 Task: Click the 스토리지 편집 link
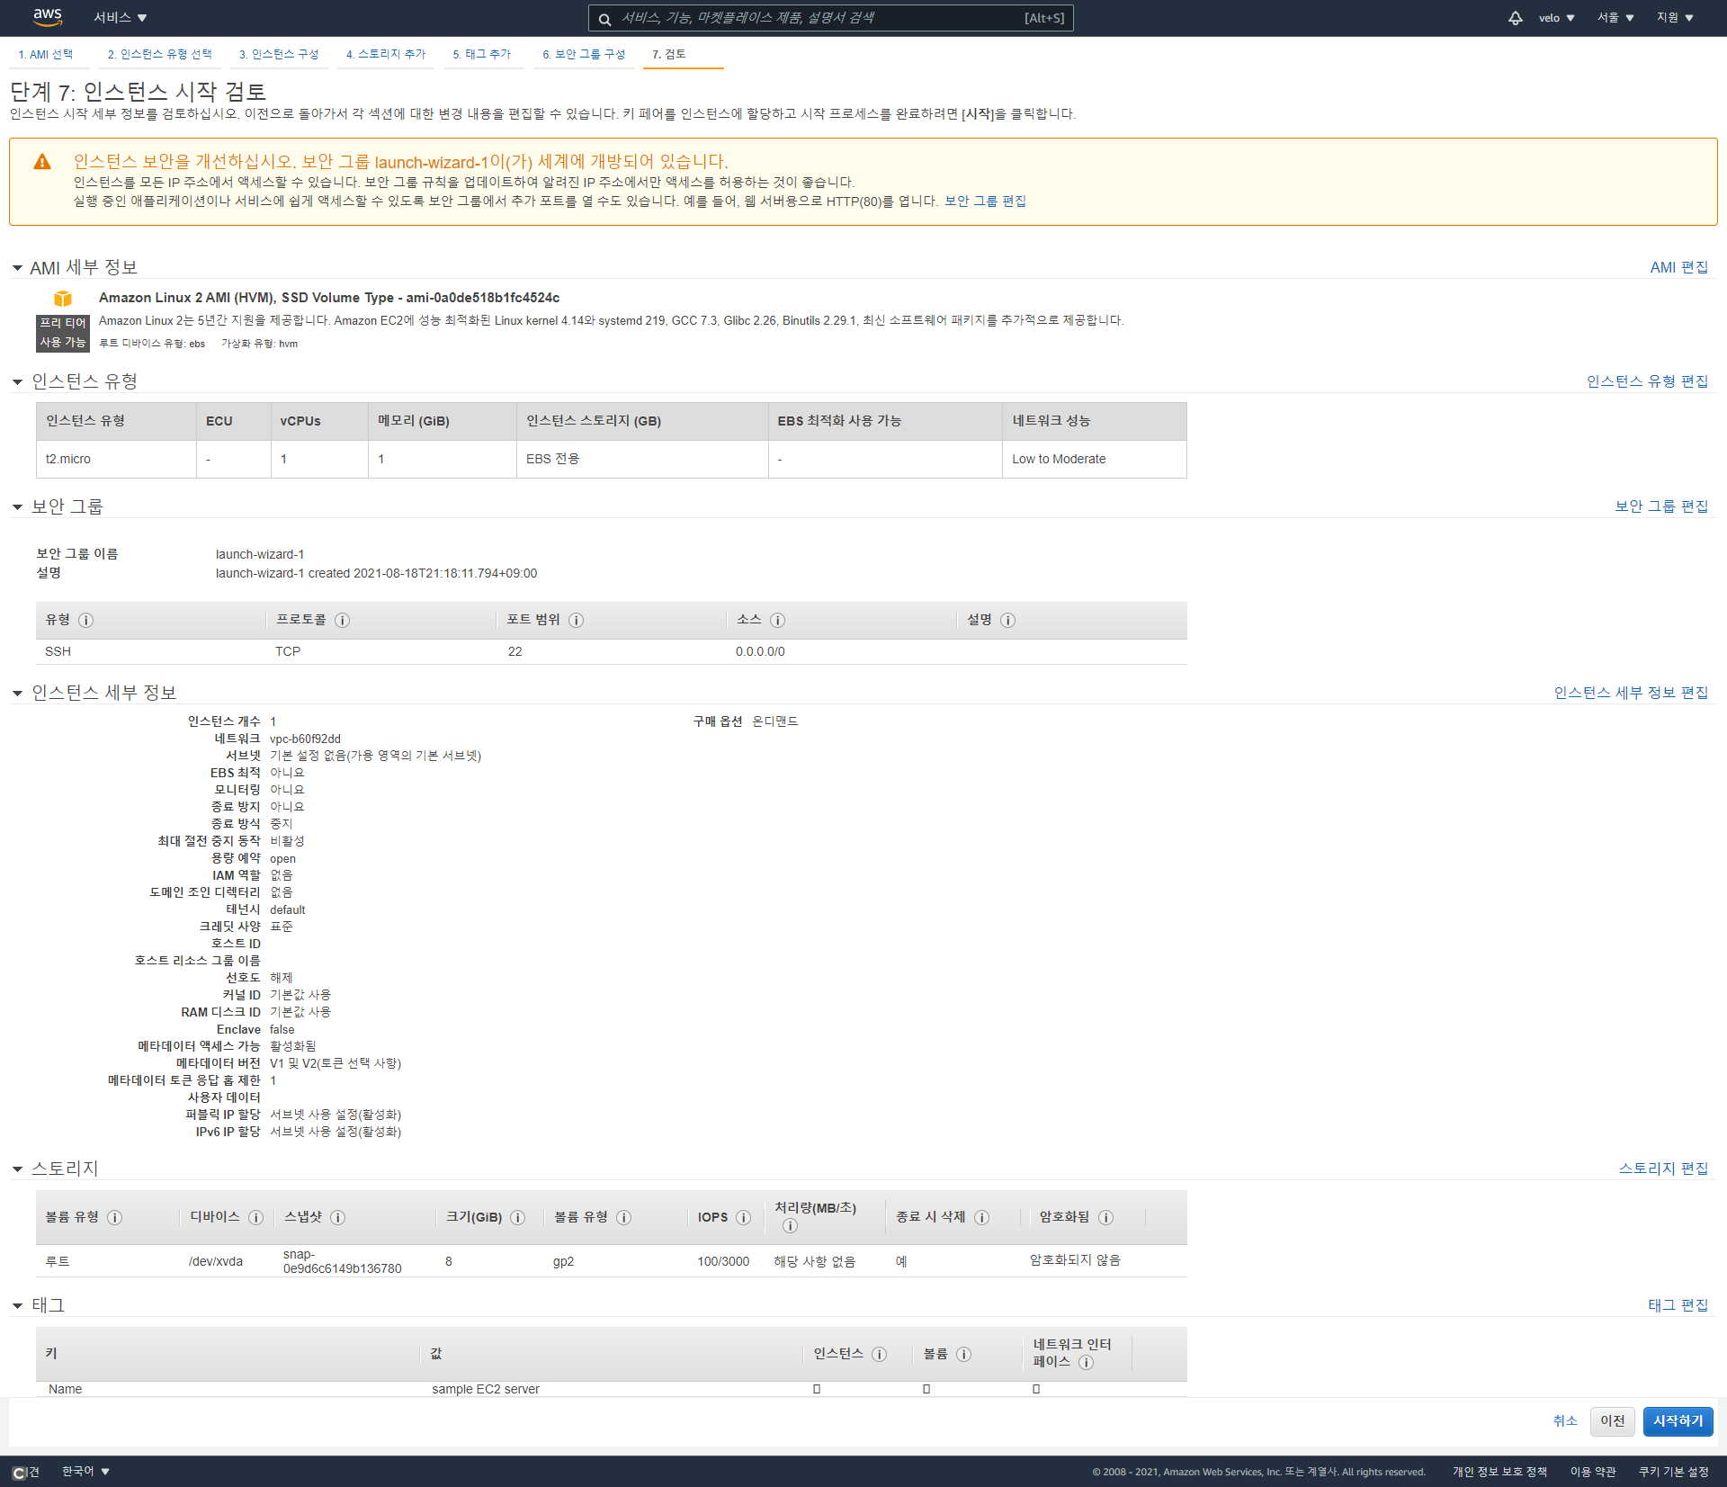pos(1663,1169)
